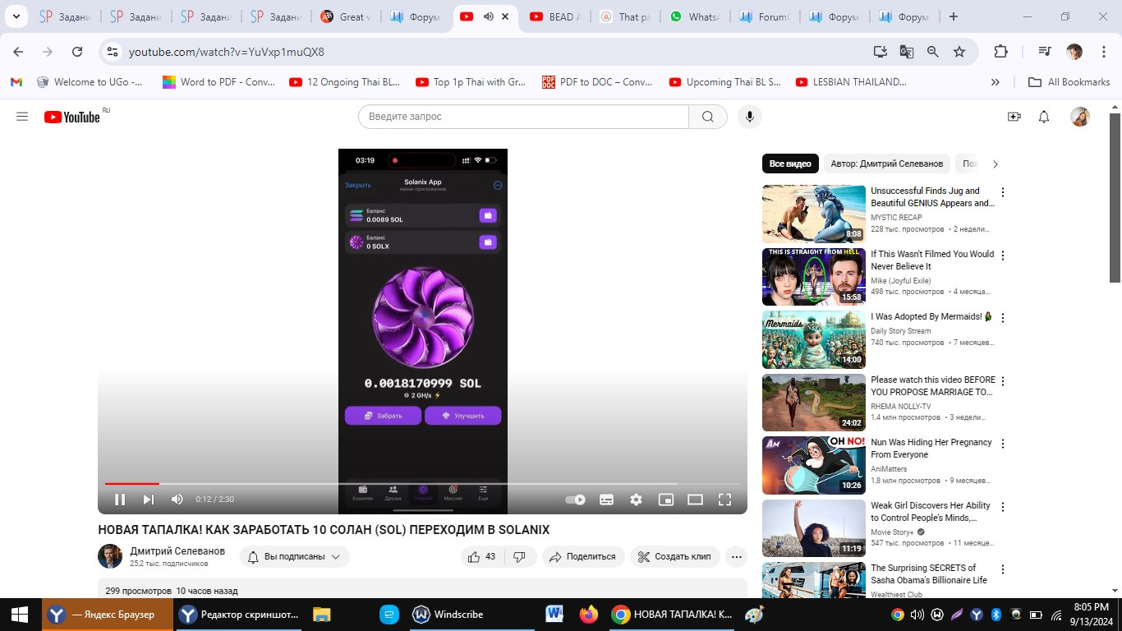Open the media controls icon in Chrome toolbar

coord(1045,52)
